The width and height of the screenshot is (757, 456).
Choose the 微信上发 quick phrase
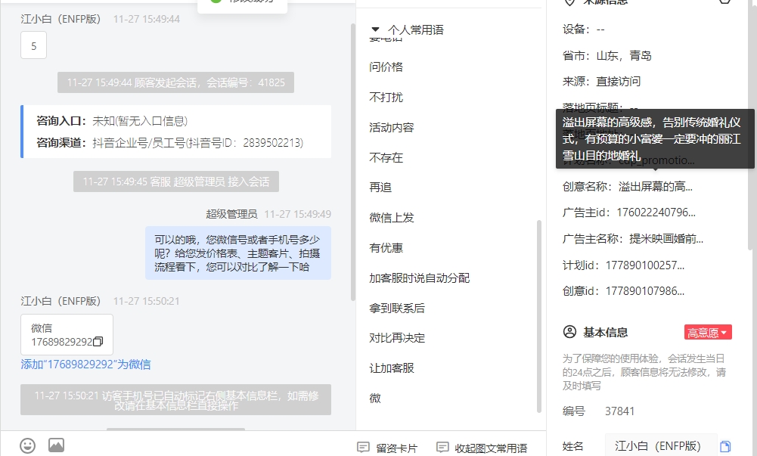tap(392, 218)
